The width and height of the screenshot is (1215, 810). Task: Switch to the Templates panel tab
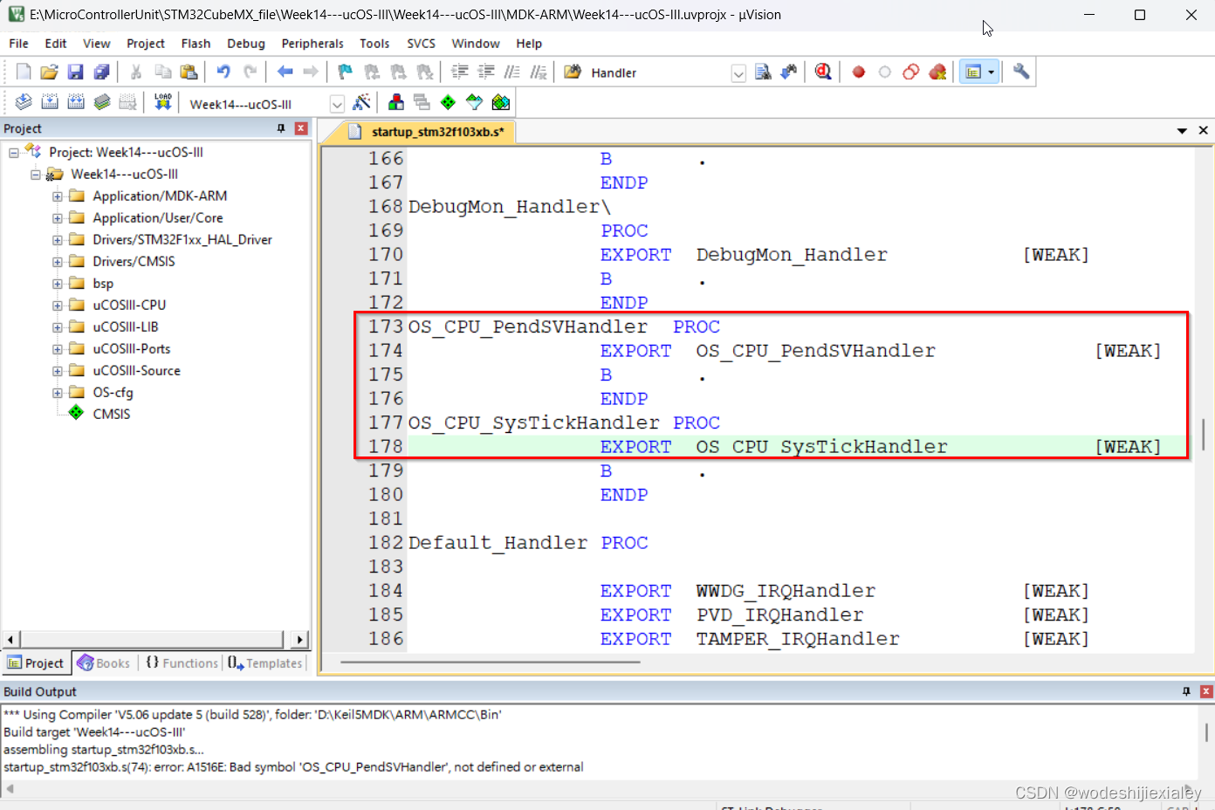[x=265, y=663]
